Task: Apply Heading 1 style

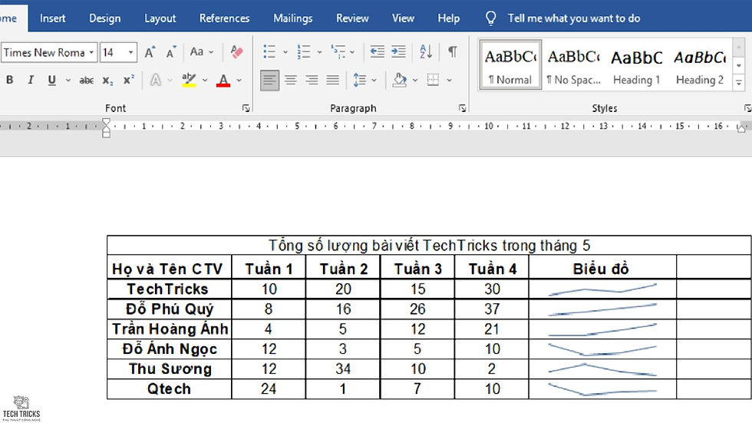Action: pos(637,64)
